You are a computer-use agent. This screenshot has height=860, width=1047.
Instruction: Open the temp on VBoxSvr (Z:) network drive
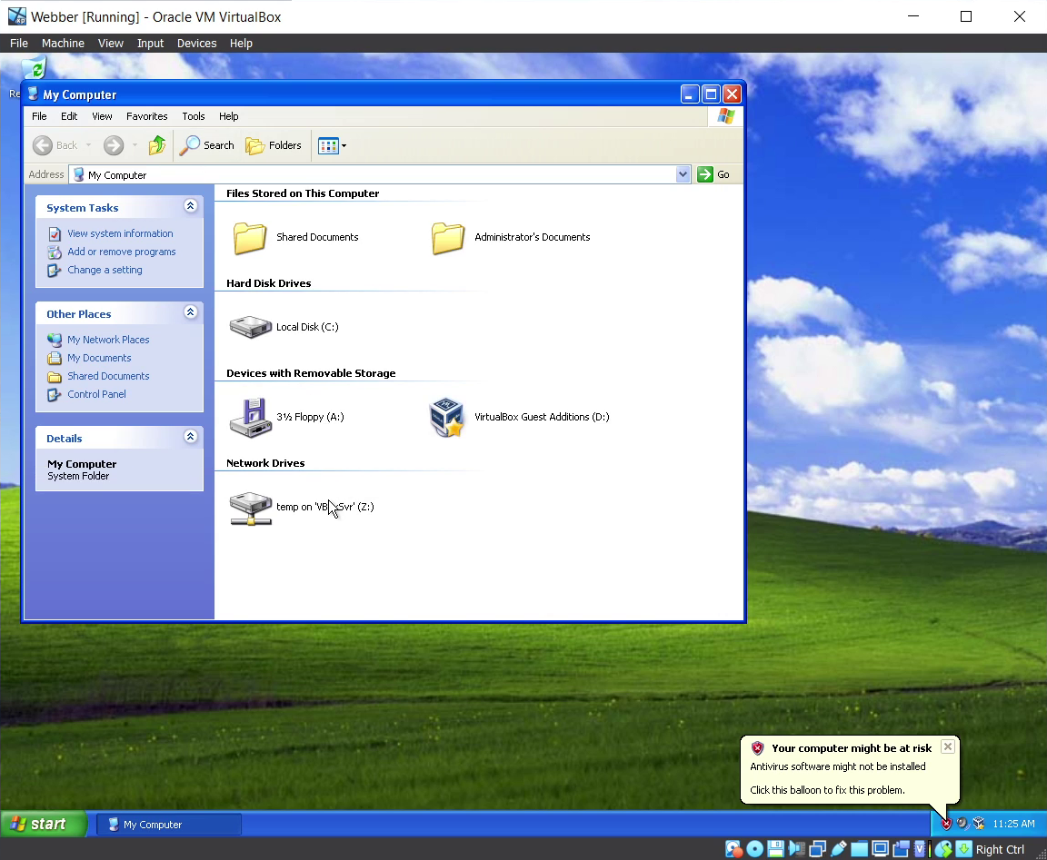click(x=251, y=508)
